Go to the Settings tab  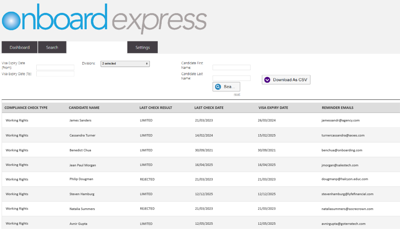pos(143,47)
